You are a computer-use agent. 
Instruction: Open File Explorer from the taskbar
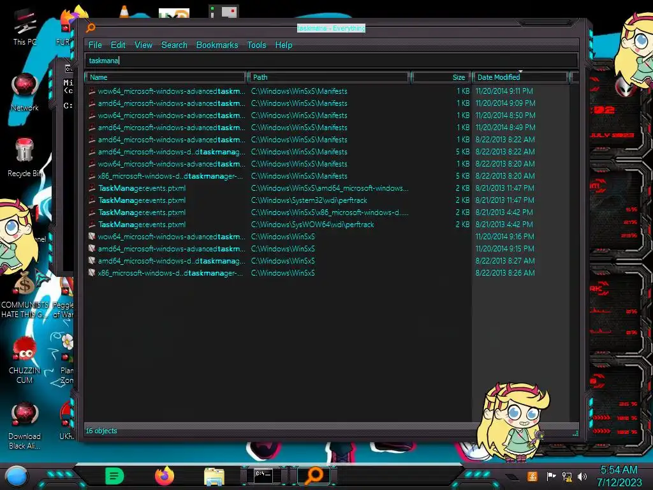tap(214, 477)
